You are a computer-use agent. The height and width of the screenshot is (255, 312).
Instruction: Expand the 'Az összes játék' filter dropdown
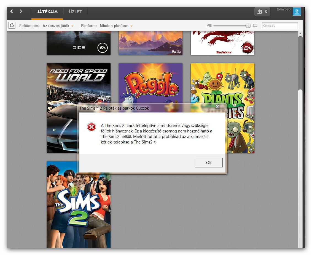[x=58, y=26]
